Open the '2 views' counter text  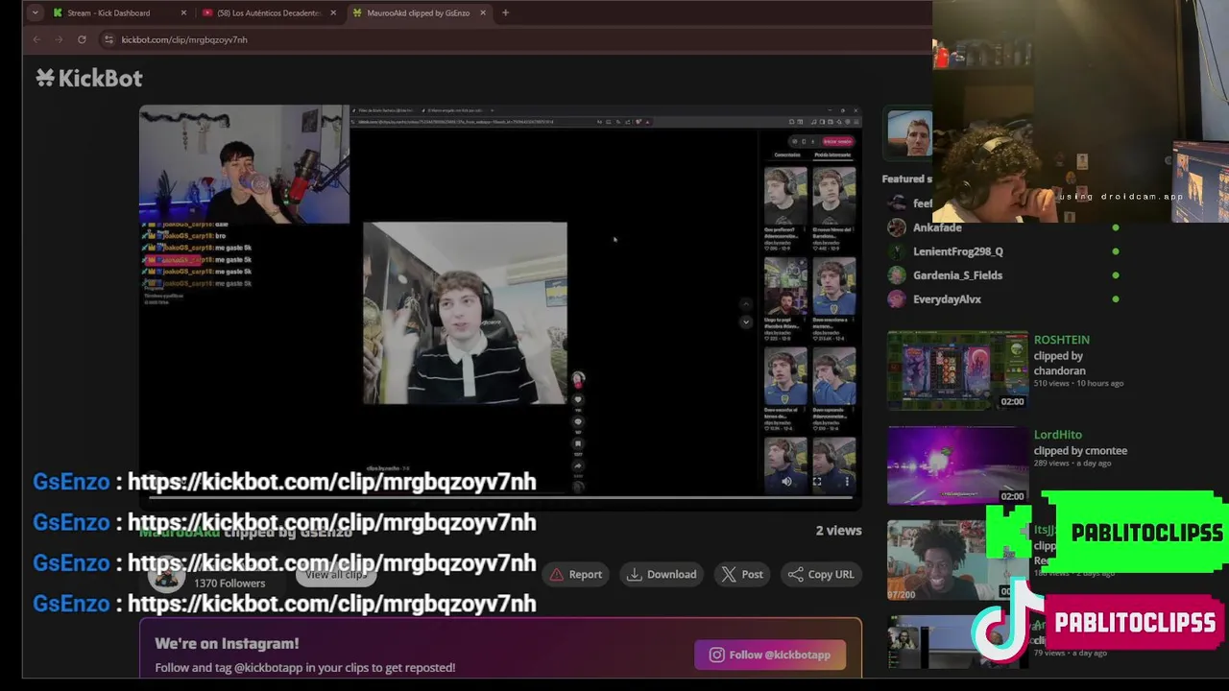point(838,530)
